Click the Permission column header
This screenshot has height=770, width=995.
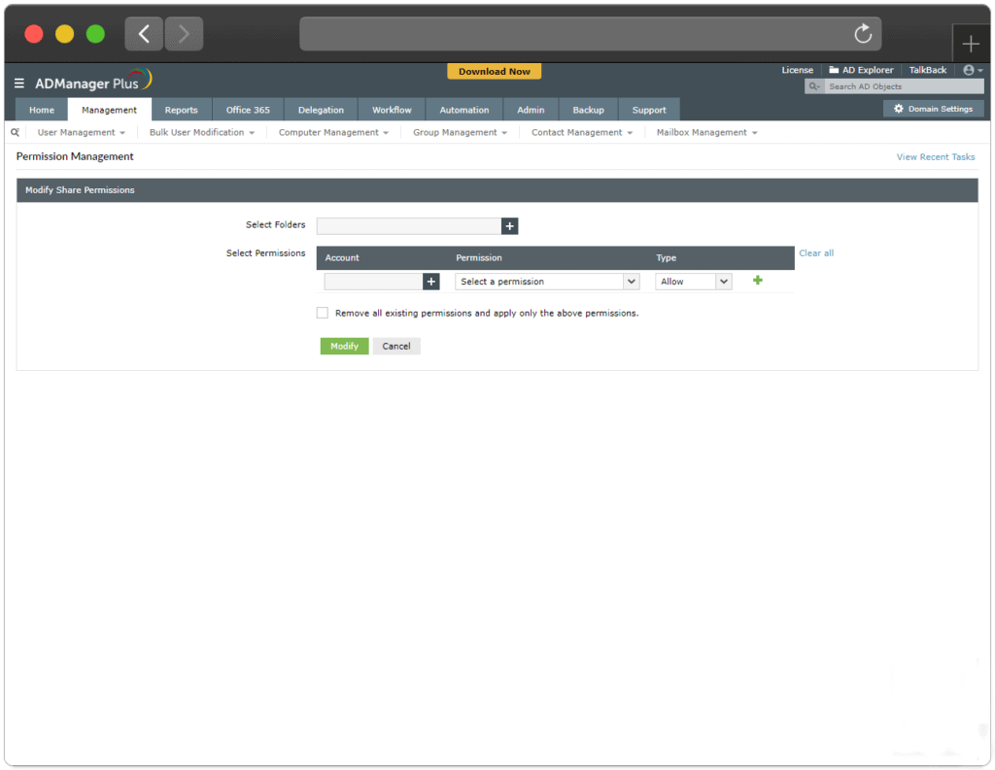[479, 258]
